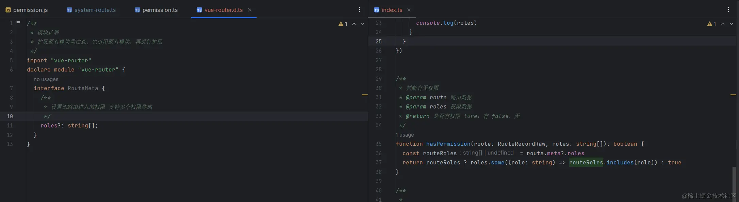
Task: Go to previous problem in index.ts editor
Action: click(723, 24)
